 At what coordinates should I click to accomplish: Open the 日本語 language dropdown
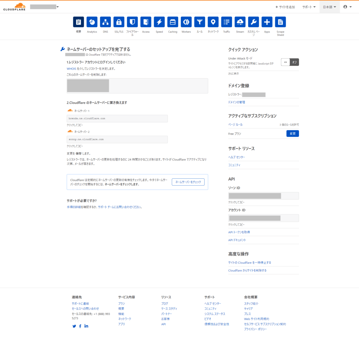click(330, 7)
